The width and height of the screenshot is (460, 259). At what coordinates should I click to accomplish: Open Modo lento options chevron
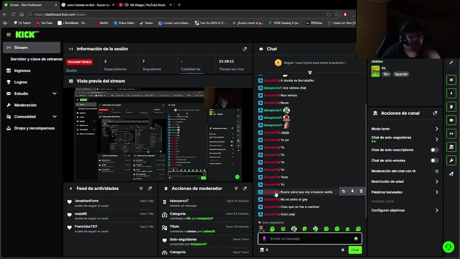point(437,129)
